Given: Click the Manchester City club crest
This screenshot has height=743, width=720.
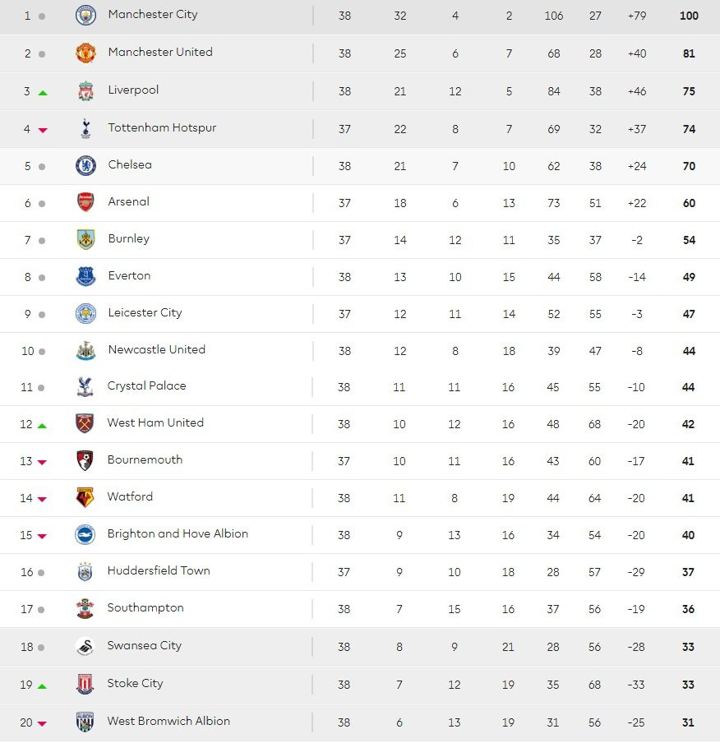Looking at the screenshot, I should [x=85, y=15].
